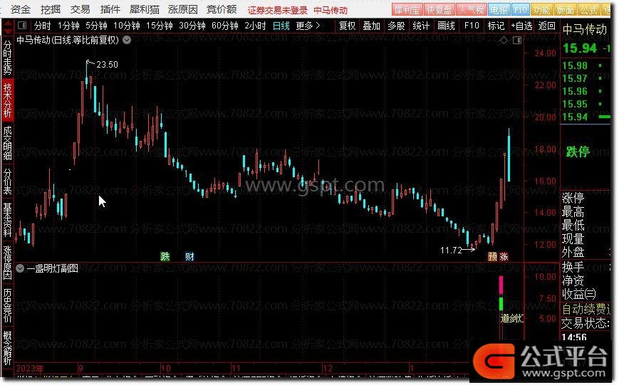
Task: Switch to the 60分钟 period
Action: pyautogui.click(x=225, y=26)
